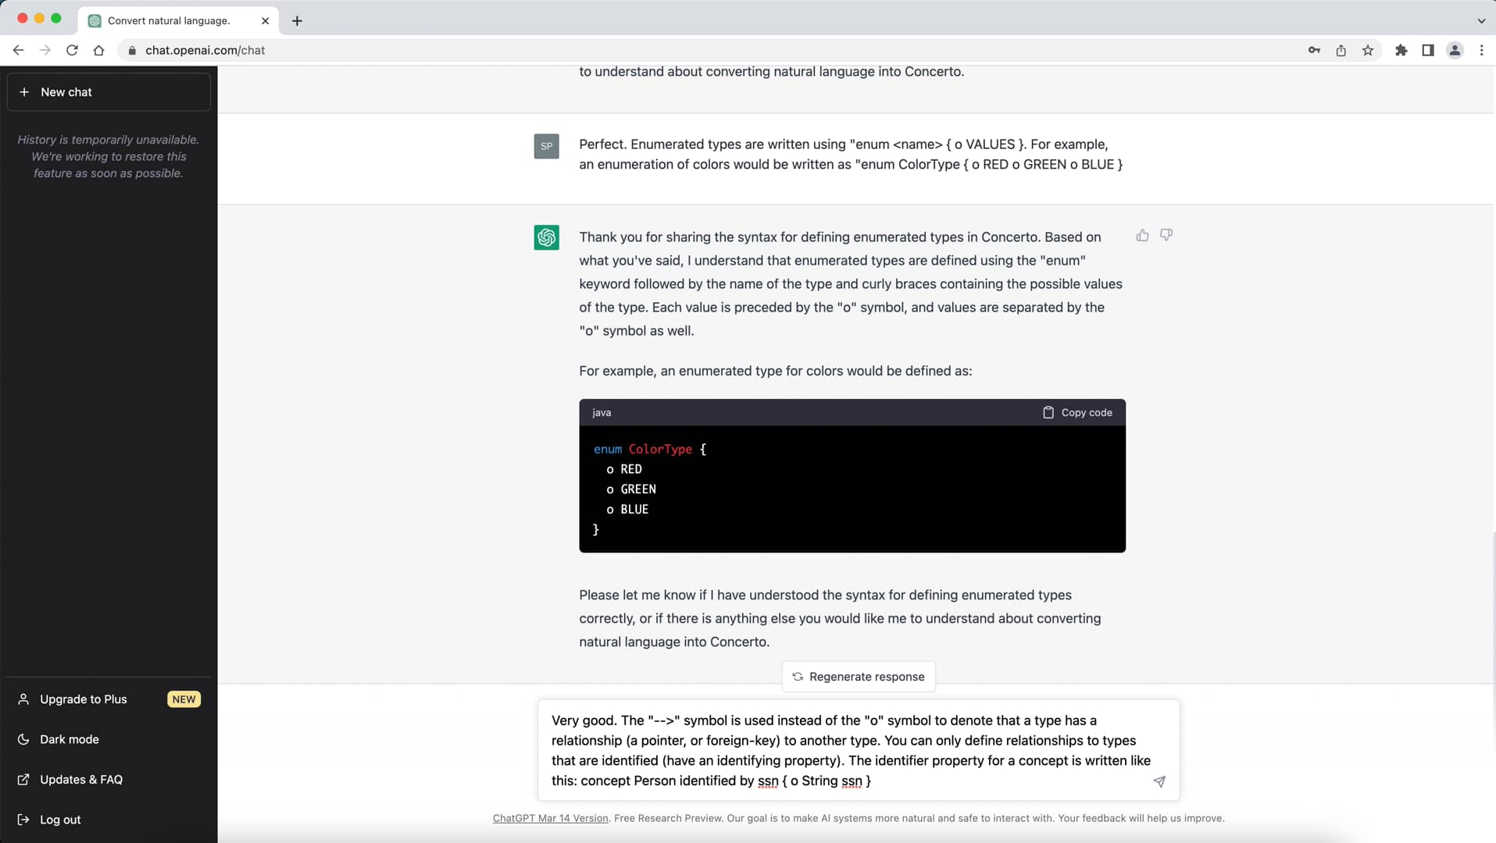Click the Copy code clipboard button
Screen dimensions: 1496x843
1077,412
